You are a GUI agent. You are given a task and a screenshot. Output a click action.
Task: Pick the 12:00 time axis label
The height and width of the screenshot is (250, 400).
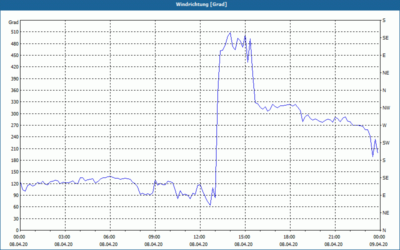(198, 237)
